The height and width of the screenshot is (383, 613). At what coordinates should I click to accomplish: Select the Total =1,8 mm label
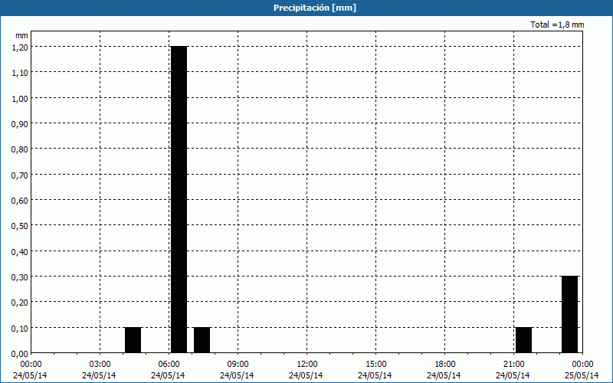click(x=557, y=25)
